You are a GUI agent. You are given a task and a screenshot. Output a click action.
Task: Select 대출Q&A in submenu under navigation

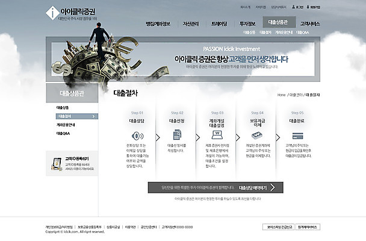point(303,33)
